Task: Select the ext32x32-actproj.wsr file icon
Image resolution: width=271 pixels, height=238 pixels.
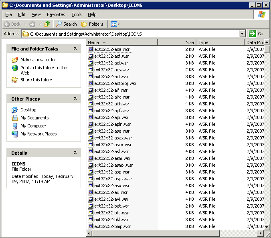Action: point(91,83)
